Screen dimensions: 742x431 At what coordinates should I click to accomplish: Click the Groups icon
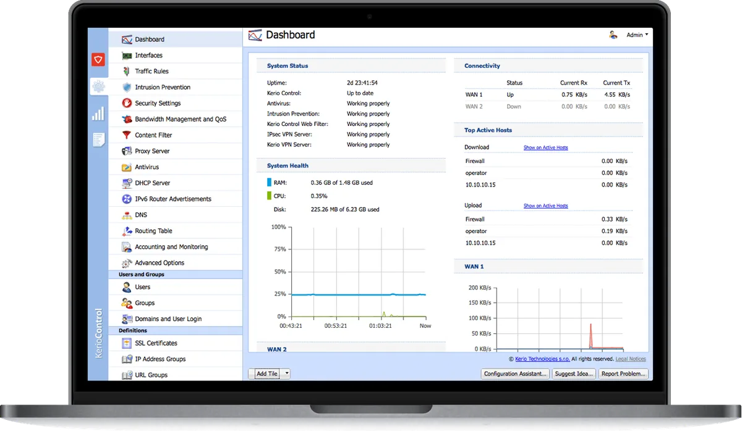coord(127,303)
